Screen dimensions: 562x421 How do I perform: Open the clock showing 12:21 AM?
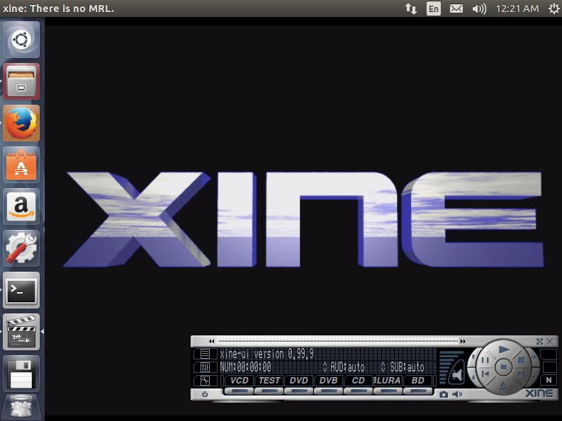click(517, 8)
